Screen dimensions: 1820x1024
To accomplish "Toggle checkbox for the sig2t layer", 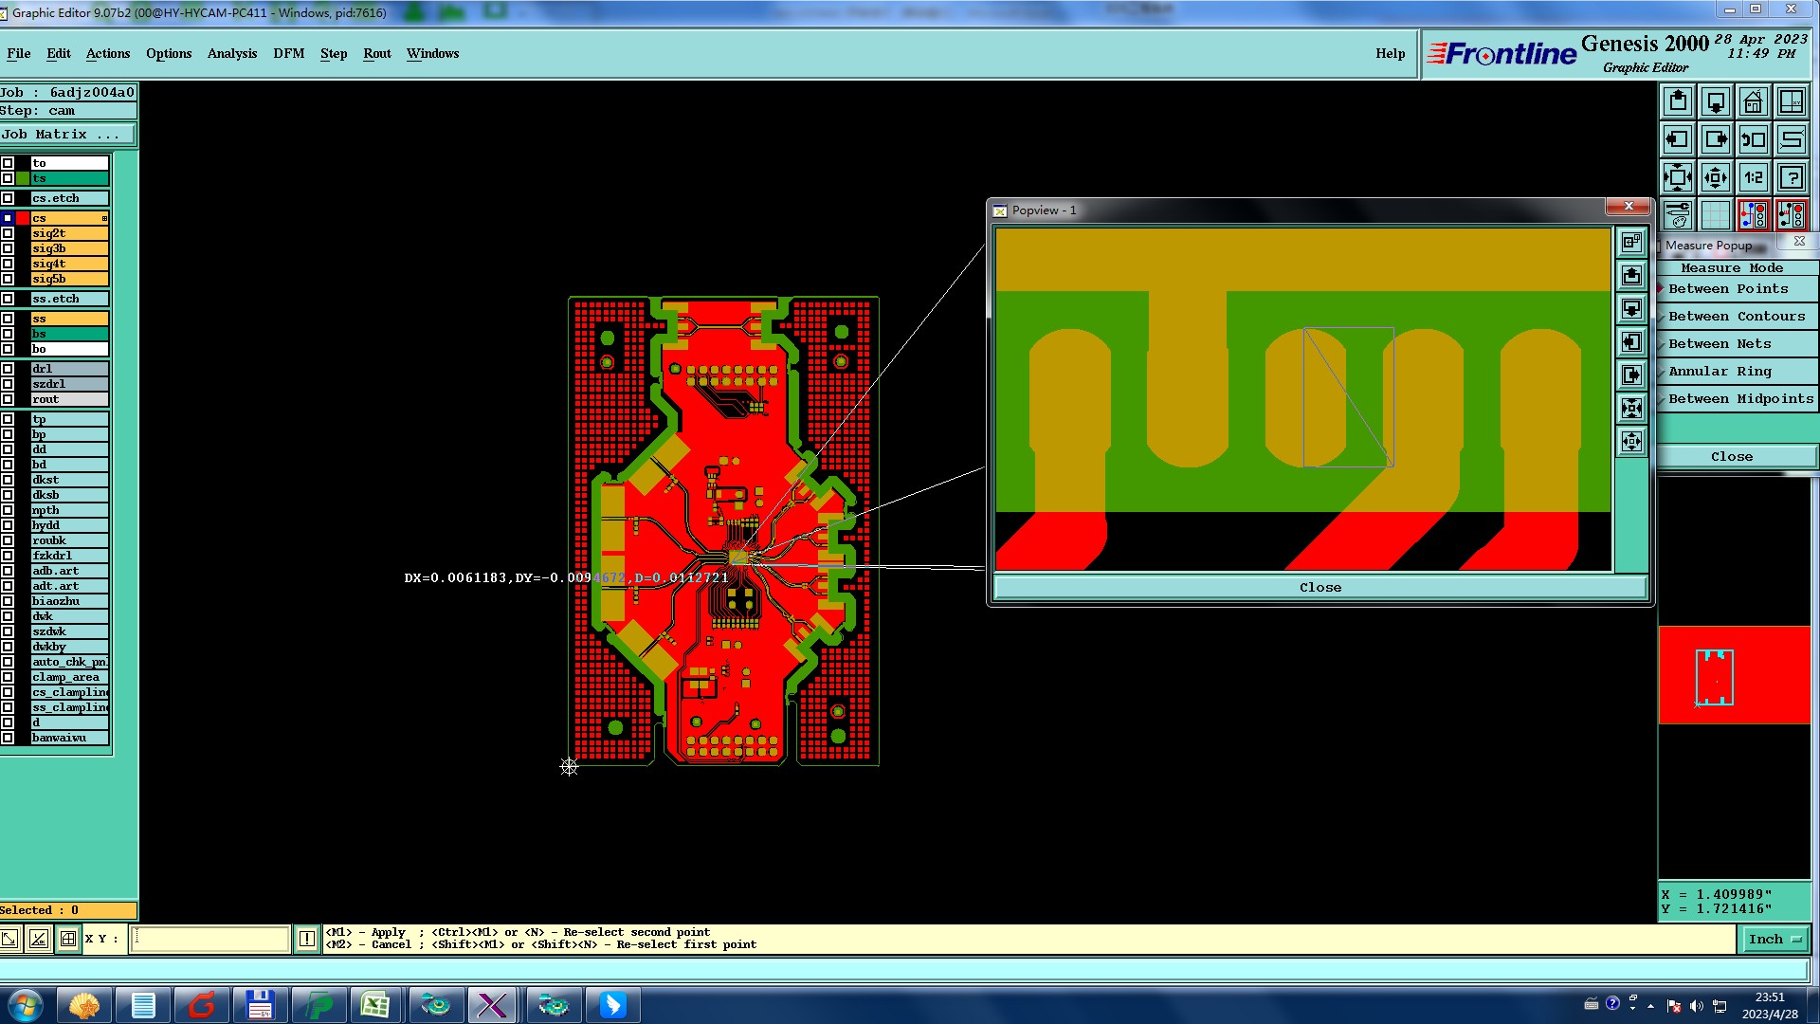I will point(8,233).
